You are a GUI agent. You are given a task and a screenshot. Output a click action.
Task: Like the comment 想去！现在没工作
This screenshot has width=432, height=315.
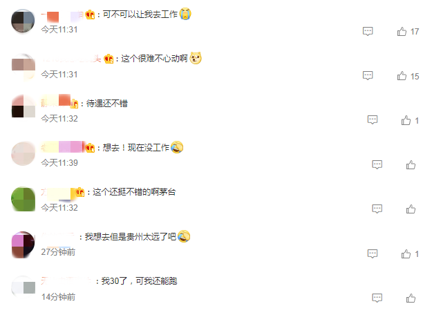pos(411,165)
